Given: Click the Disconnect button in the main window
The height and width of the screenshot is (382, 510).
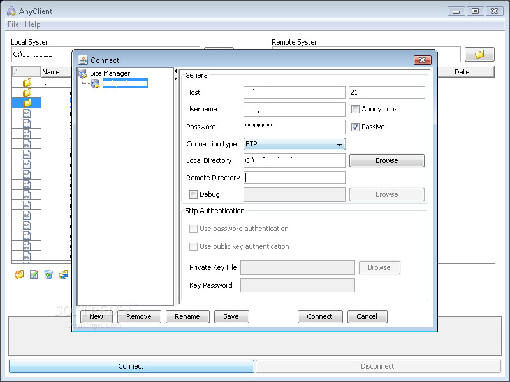Looking at the screenshot, I should pyautogui.click(x=378, y=367).
